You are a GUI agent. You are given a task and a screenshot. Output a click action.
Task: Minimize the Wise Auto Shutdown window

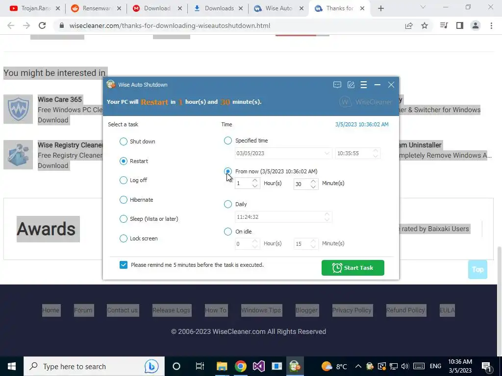click(377, 85)
